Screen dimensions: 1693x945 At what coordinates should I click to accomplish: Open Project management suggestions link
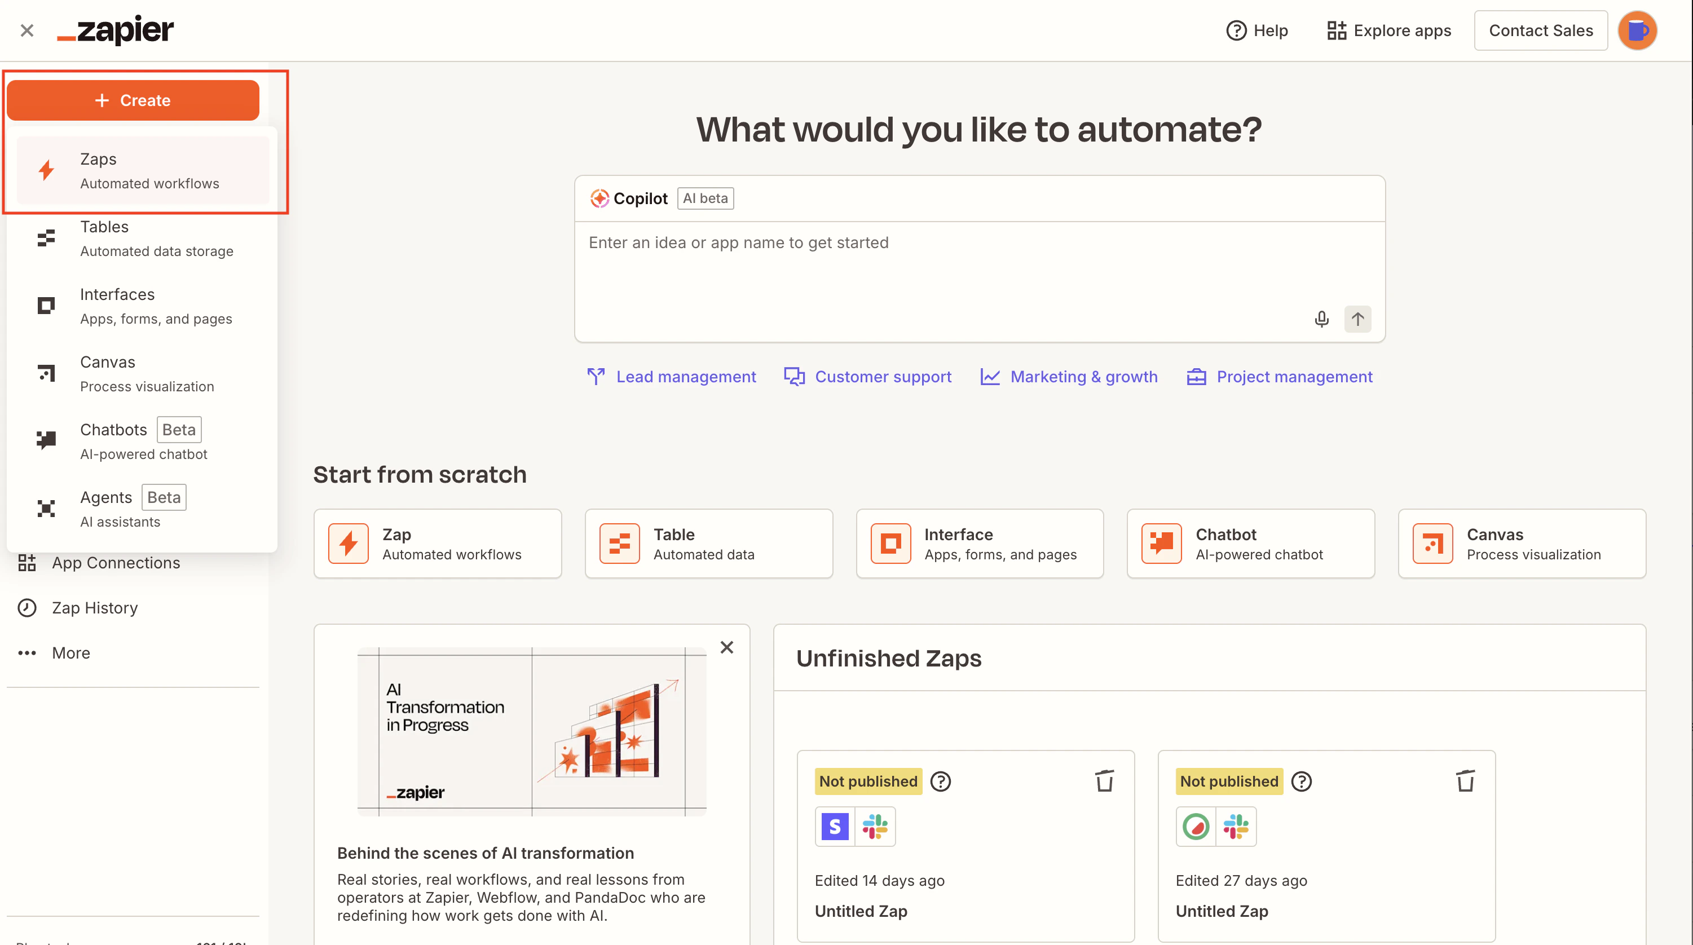pyautogui.click(x=1279, y=377)
